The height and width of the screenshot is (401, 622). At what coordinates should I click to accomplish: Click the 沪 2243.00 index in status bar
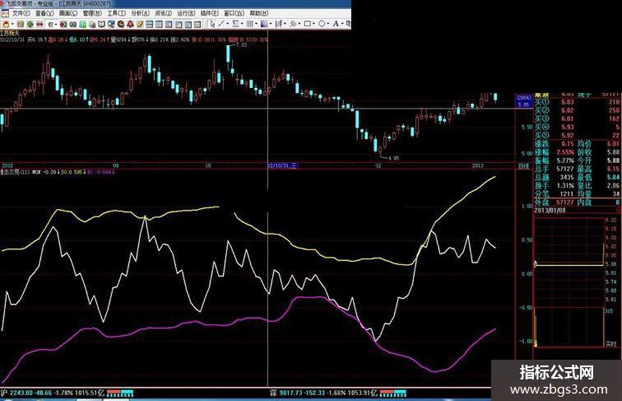pyautogui.click(x=53, y=393)
